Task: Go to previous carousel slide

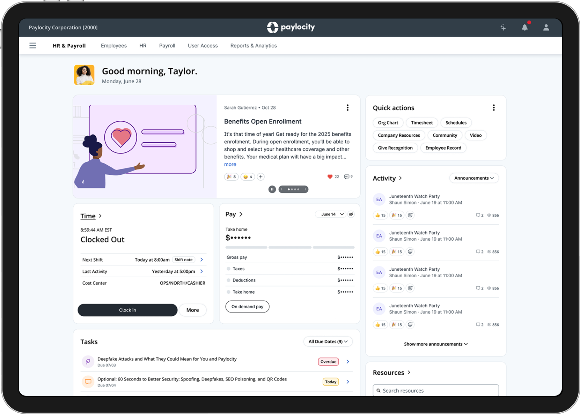Action: [x=282, y=189]
